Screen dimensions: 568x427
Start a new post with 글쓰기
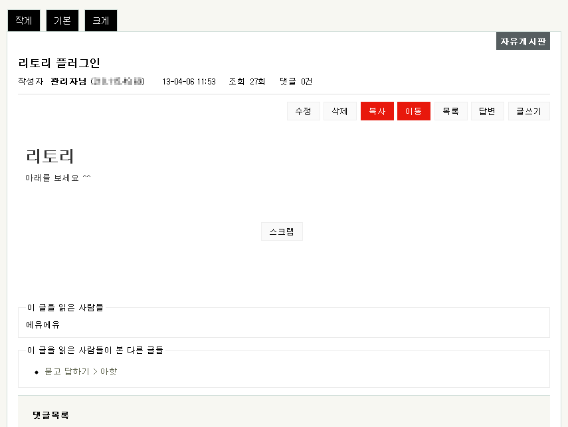coord(529,111)
